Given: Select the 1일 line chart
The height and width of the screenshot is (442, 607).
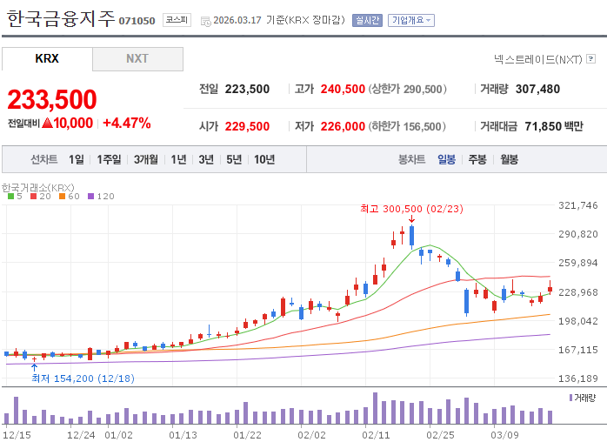Looking at the screenshot, I should [x=77, y=159].
